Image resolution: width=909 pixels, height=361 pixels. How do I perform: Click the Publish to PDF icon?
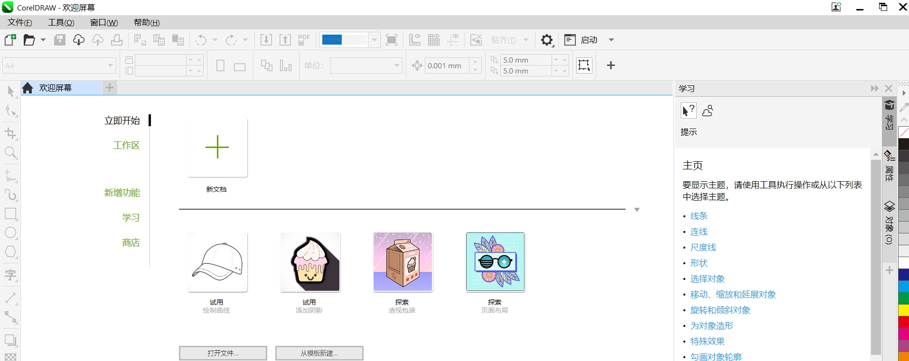[x=304, y=40]
